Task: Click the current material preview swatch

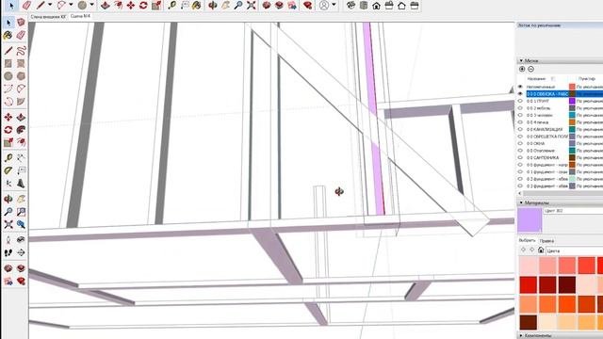Action: [x=530, y=220]
